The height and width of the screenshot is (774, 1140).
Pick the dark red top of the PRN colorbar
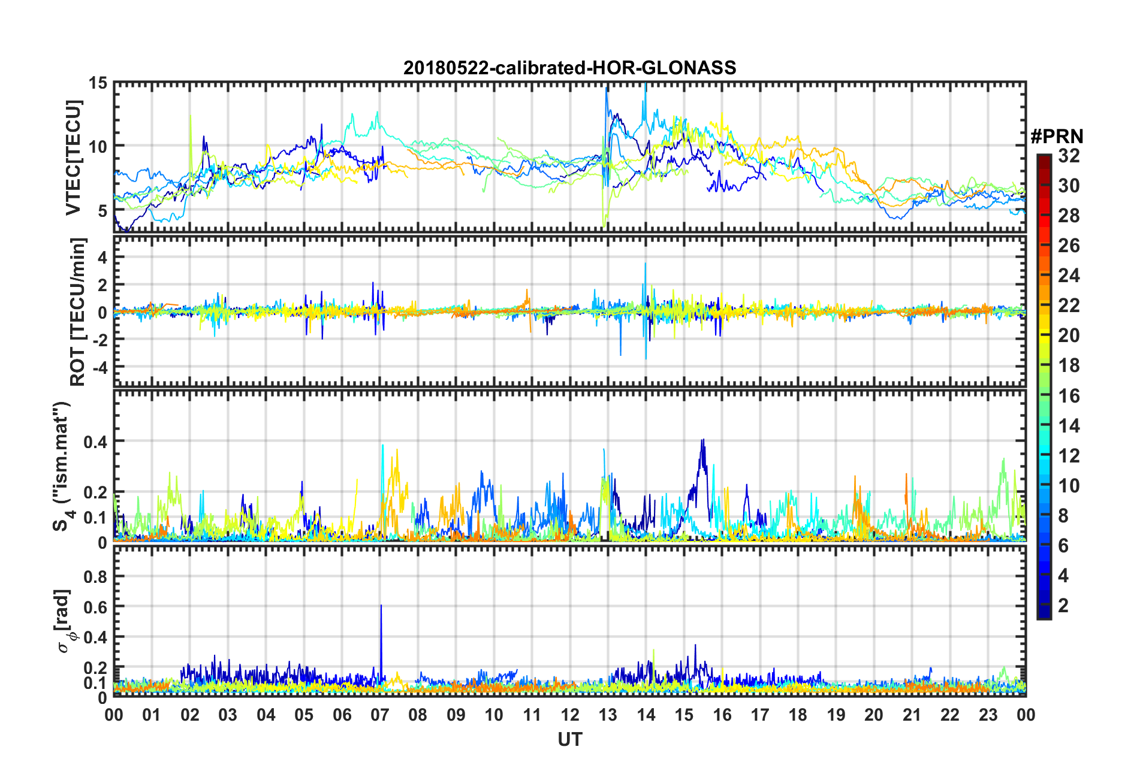click(1044, 161)
